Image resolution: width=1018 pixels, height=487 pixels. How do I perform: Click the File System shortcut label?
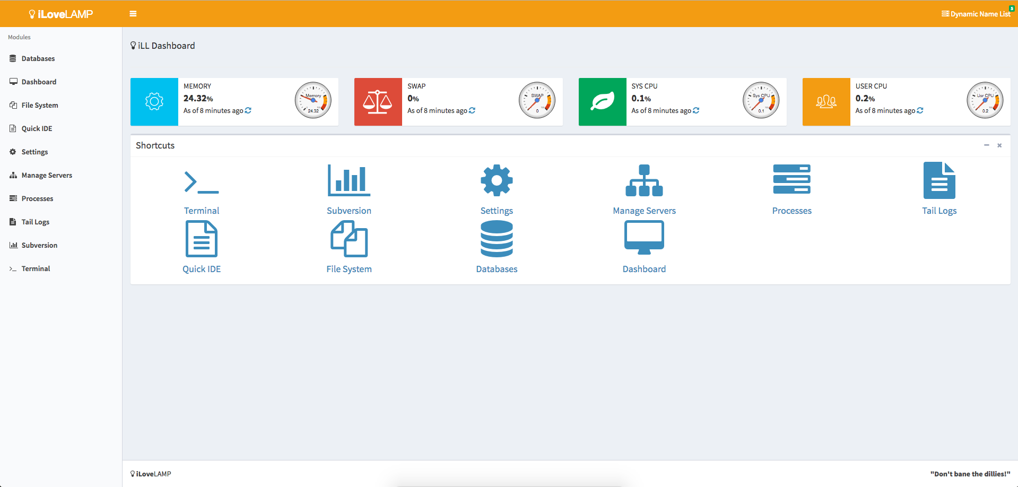click(x=349, y=269)
